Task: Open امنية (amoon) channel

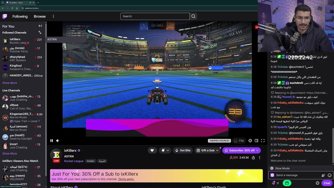Action: (x=22, y=128)
